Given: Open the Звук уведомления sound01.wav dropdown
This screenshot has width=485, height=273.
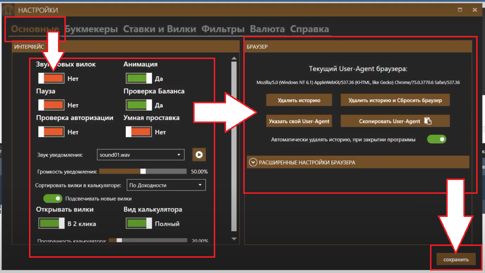Looking at the screenshot, I should coord(141,155).
